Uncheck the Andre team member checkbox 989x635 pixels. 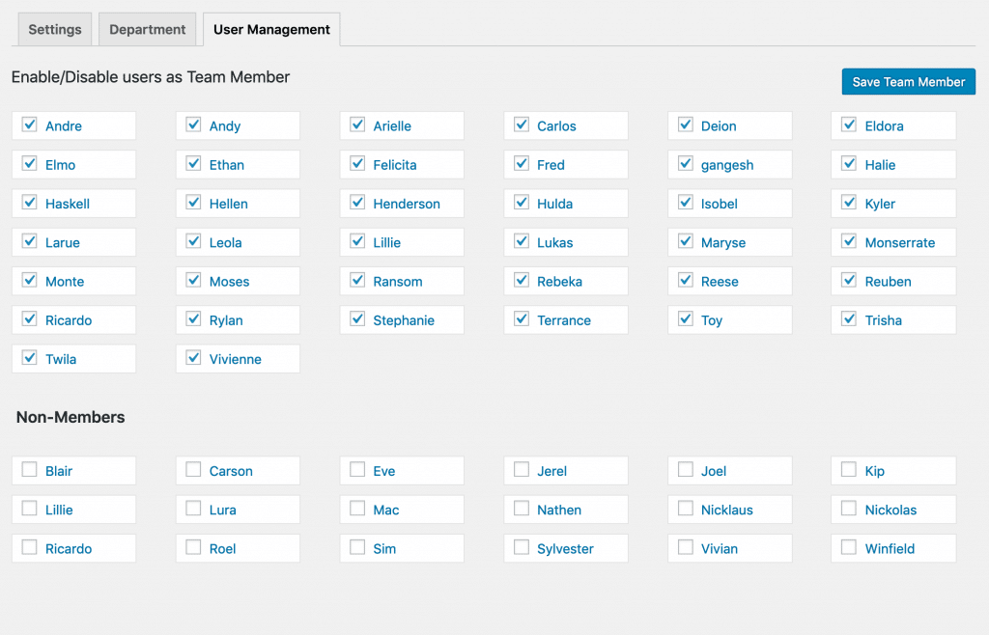point(29,125)
